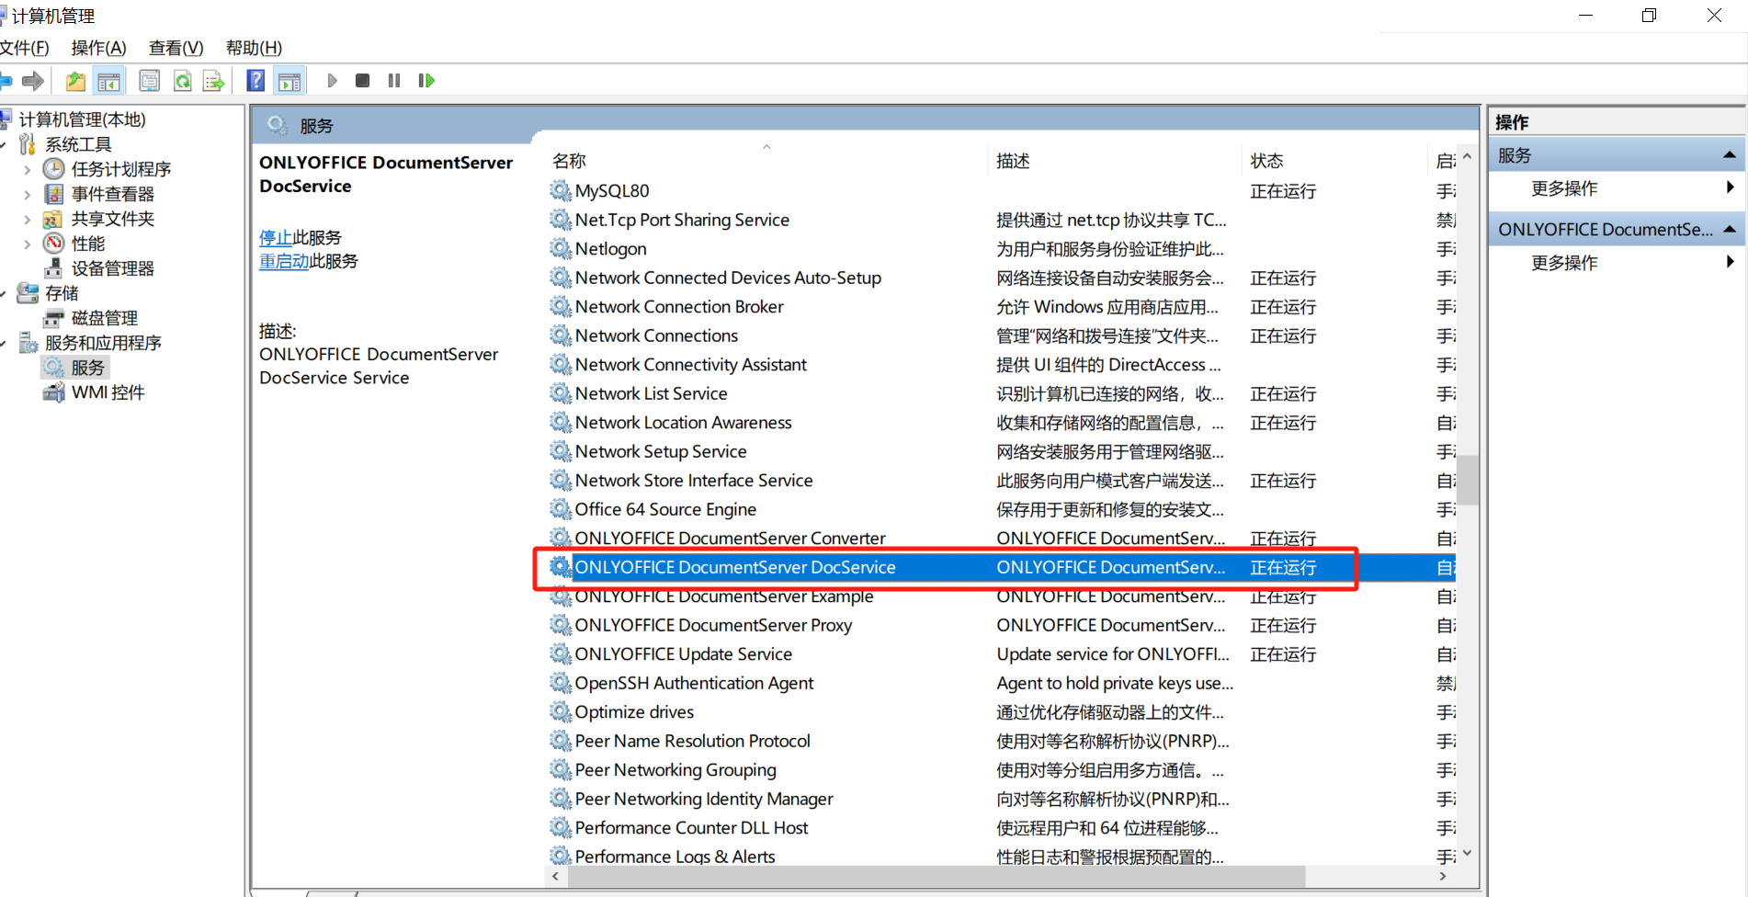Click the scroll-up arrow of services list
1748x897 pixels.
[1467, 157]
